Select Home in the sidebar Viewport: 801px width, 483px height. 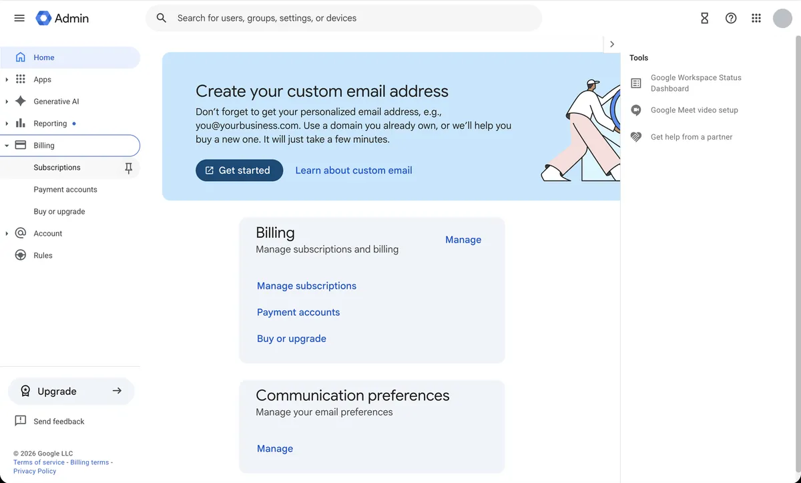pyautogui.click(x=70, y=57)
